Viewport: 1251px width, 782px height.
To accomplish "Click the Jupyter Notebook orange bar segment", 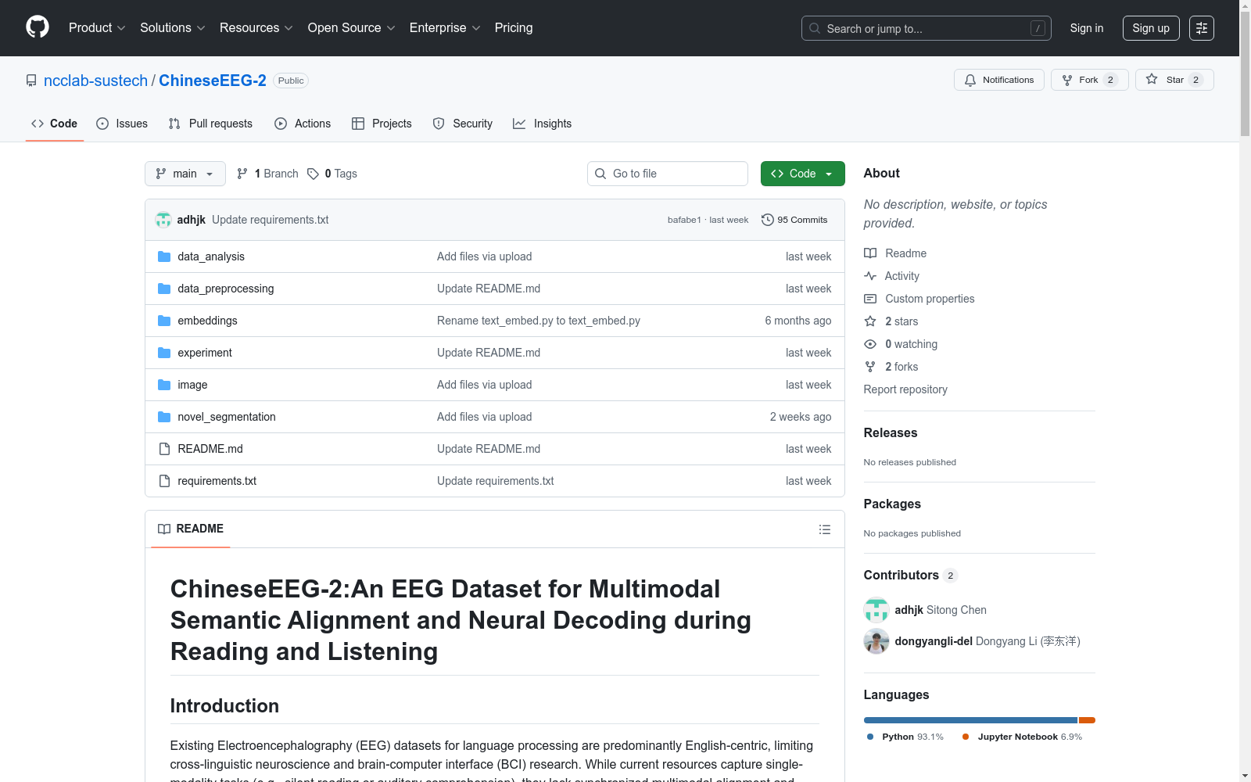I will click(1087, 720).
